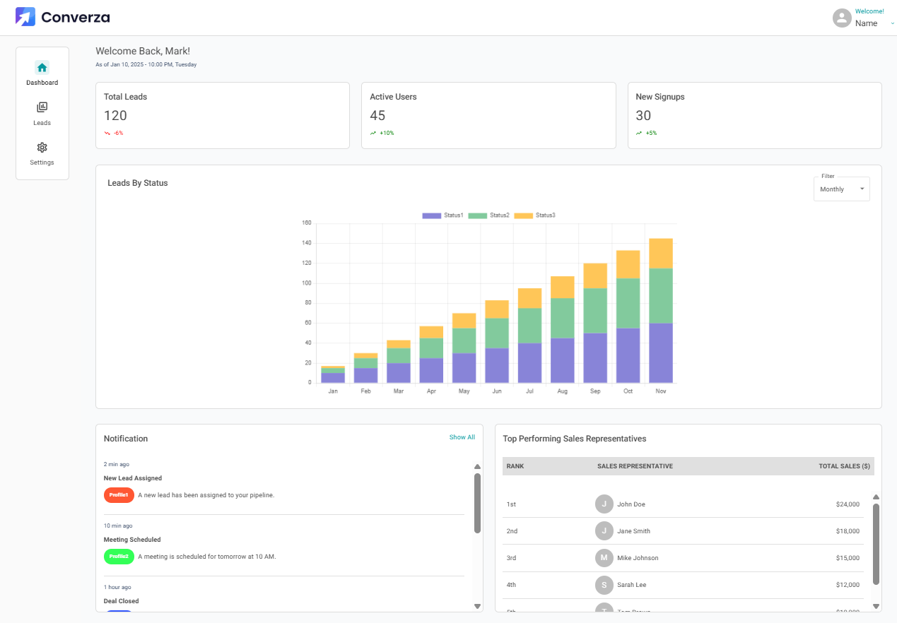Click the green Profile2 badge
This screenshot has width=897, height=623.
(x=119, y=557)
